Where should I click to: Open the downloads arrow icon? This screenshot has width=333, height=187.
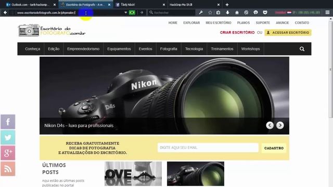coord(227,12)
